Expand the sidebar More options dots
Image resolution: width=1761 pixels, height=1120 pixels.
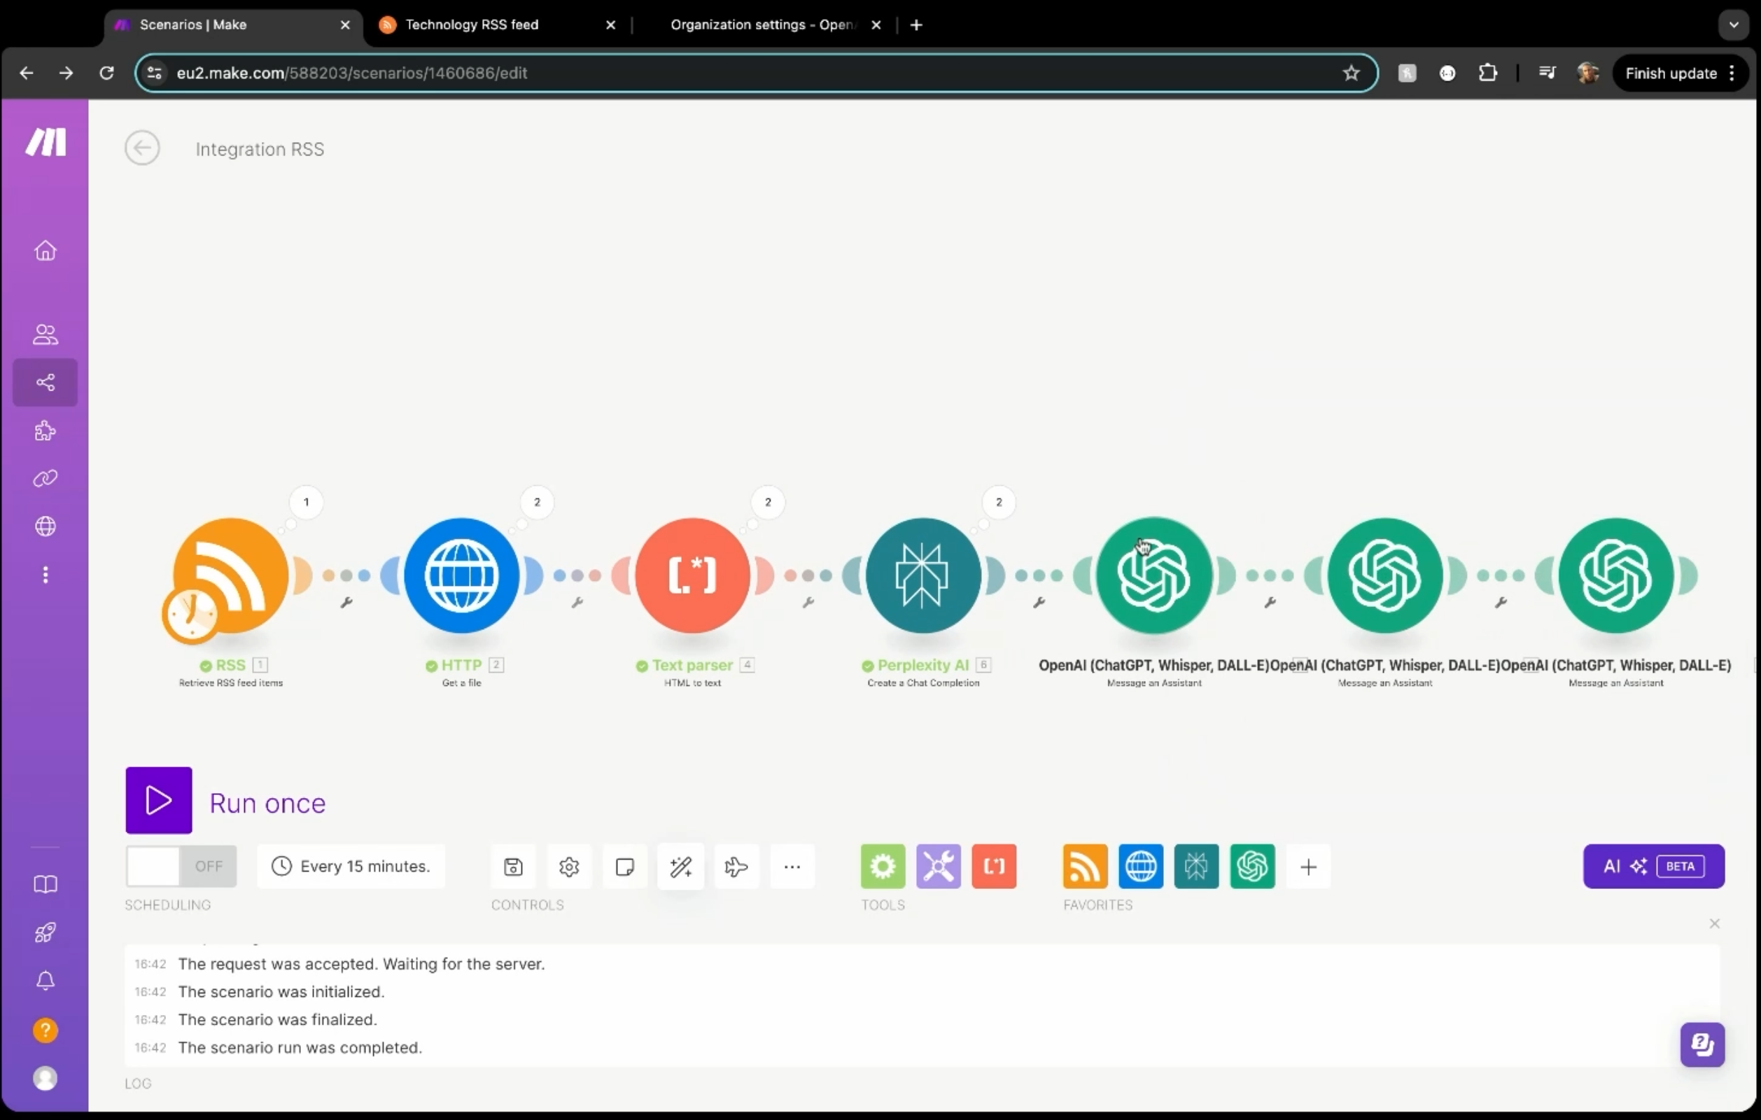pyautogui.click(x=45, y=575)
